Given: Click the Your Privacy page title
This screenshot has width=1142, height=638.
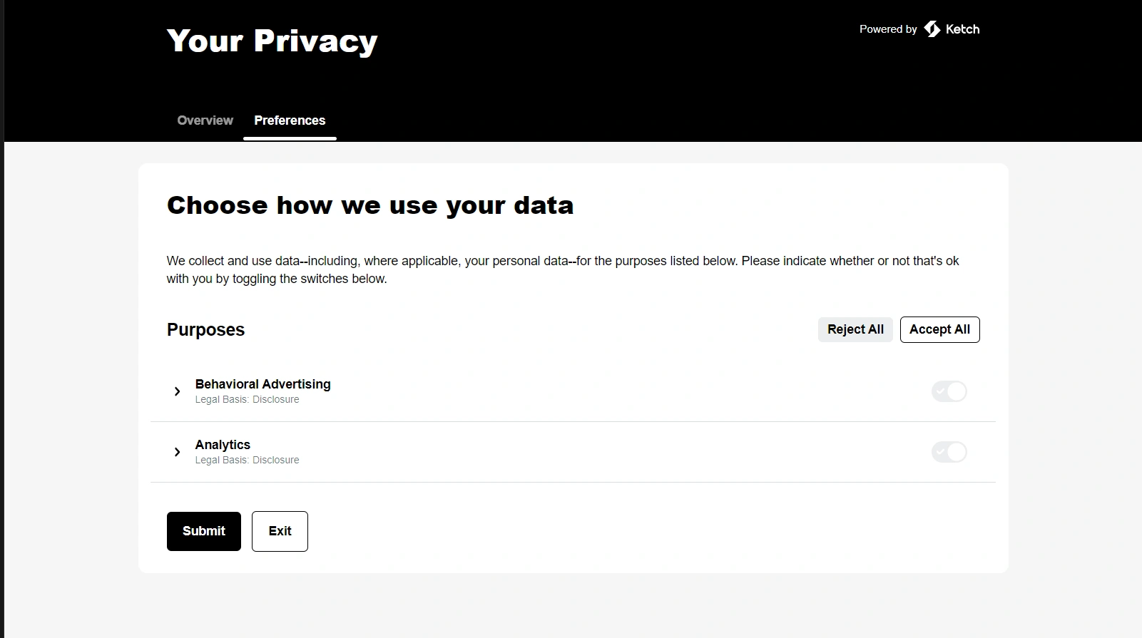Looking at the screenshot, I should [272, 41].
